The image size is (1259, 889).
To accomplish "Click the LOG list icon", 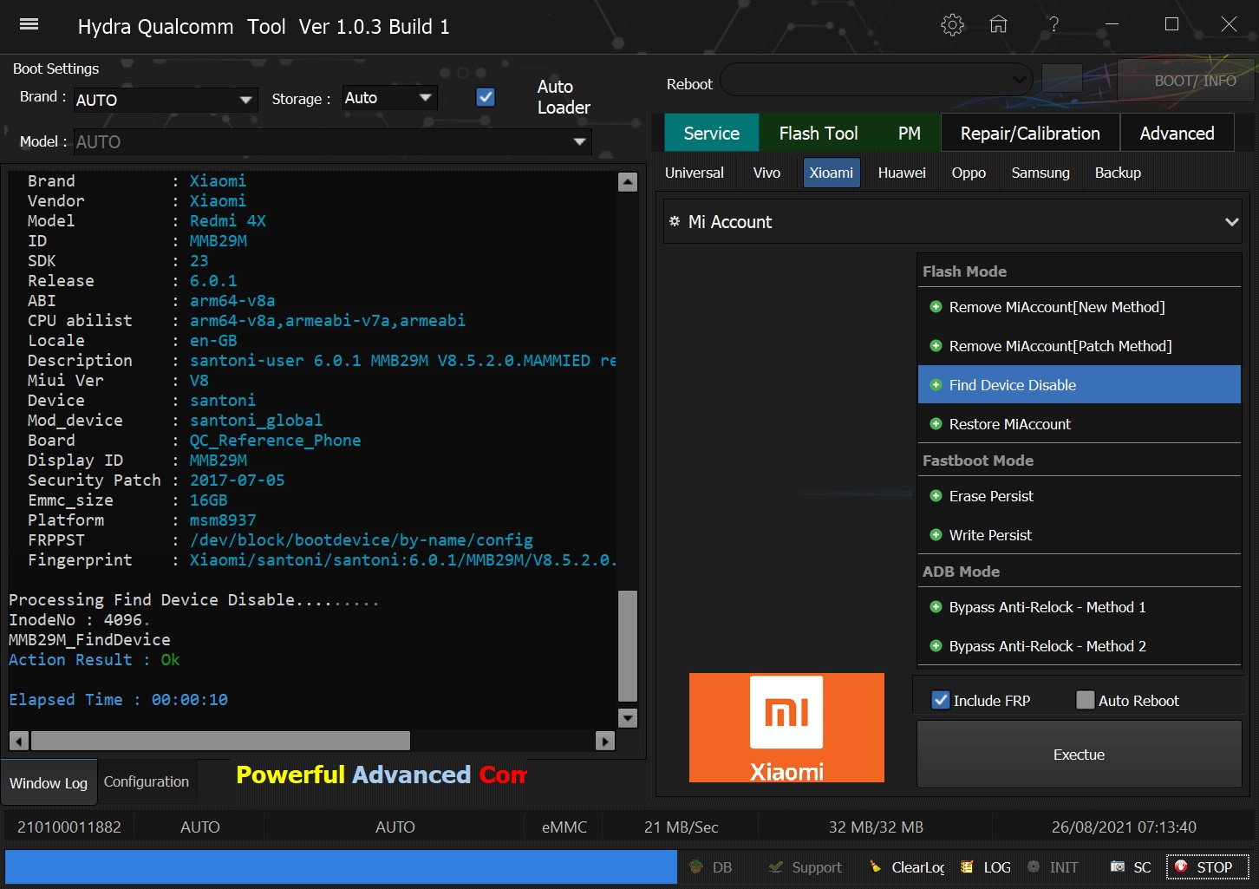I will pos(967,866).
